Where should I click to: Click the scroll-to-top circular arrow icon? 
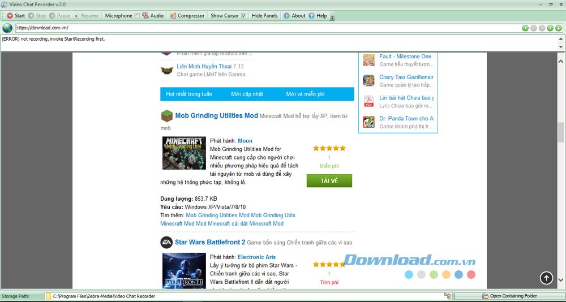(x=546, y=278)
